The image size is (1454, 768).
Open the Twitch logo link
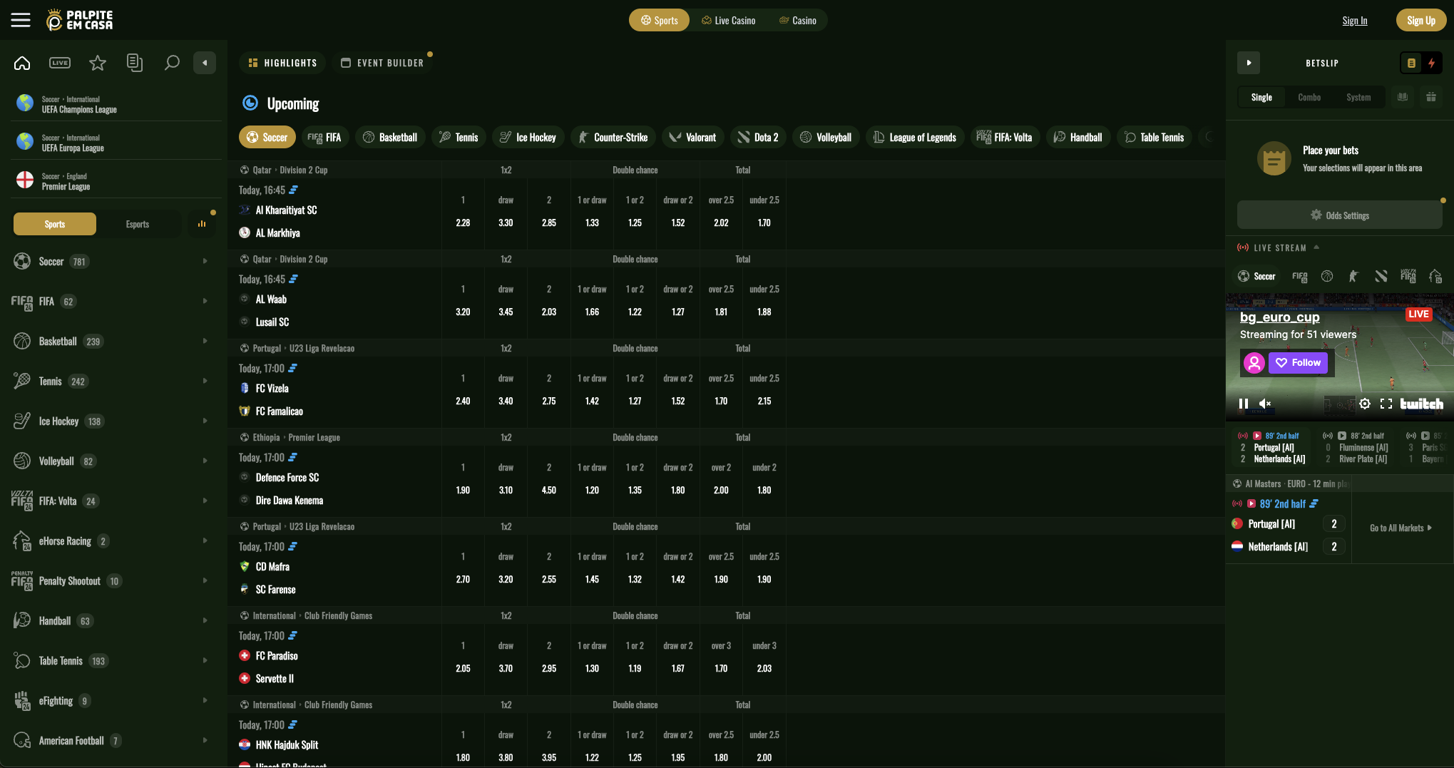tap(1422, 404)
